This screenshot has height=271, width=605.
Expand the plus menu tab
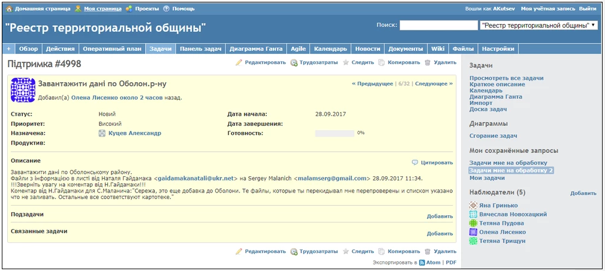9,49
